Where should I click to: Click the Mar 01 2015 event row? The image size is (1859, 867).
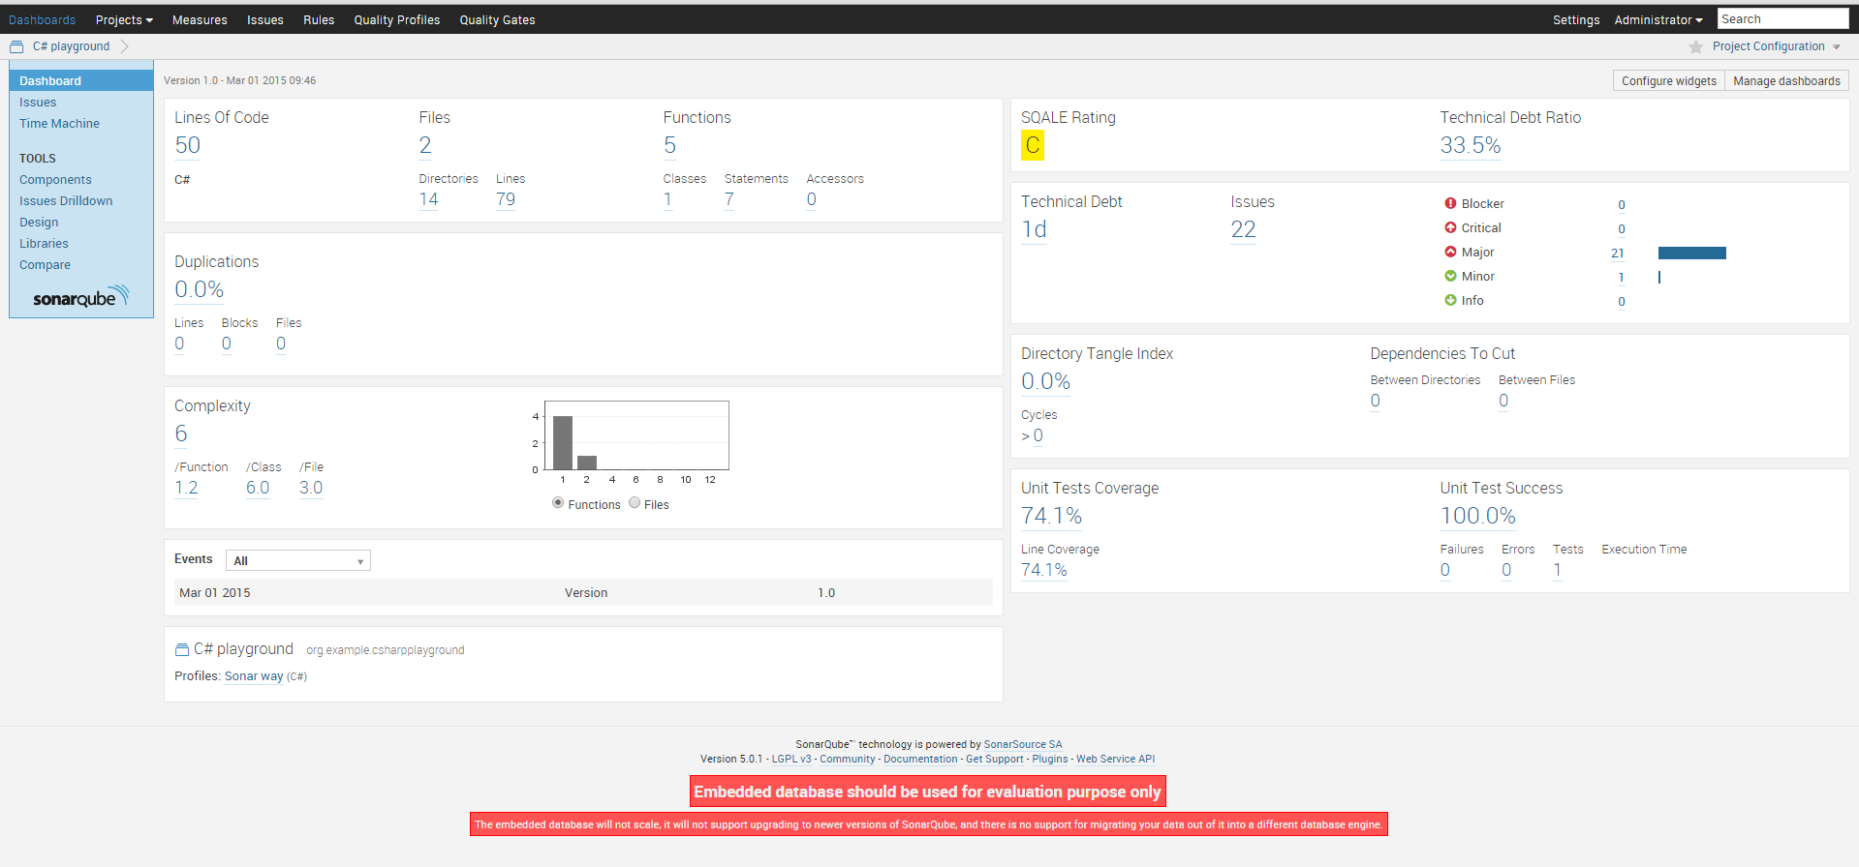583,592
